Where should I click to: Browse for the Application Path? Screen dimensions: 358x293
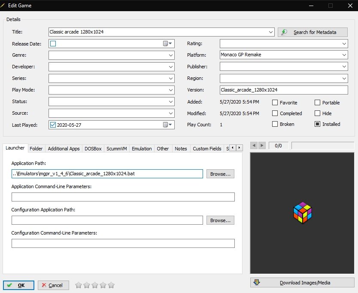pyautogui.click(x=220, y=174)
